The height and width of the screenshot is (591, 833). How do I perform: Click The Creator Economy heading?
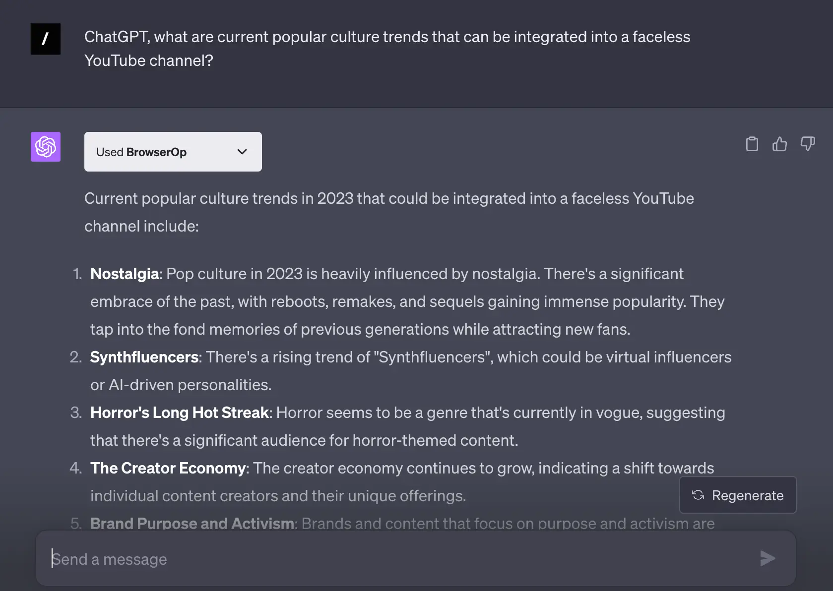pyautogui.click(x=168, y=468)
